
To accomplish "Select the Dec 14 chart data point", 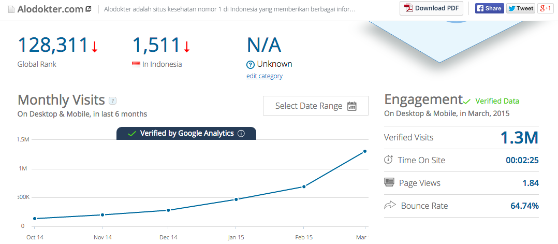I will 168,210.
